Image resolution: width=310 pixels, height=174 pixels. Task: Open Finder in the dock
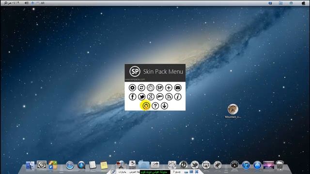[x=30, y=165]
